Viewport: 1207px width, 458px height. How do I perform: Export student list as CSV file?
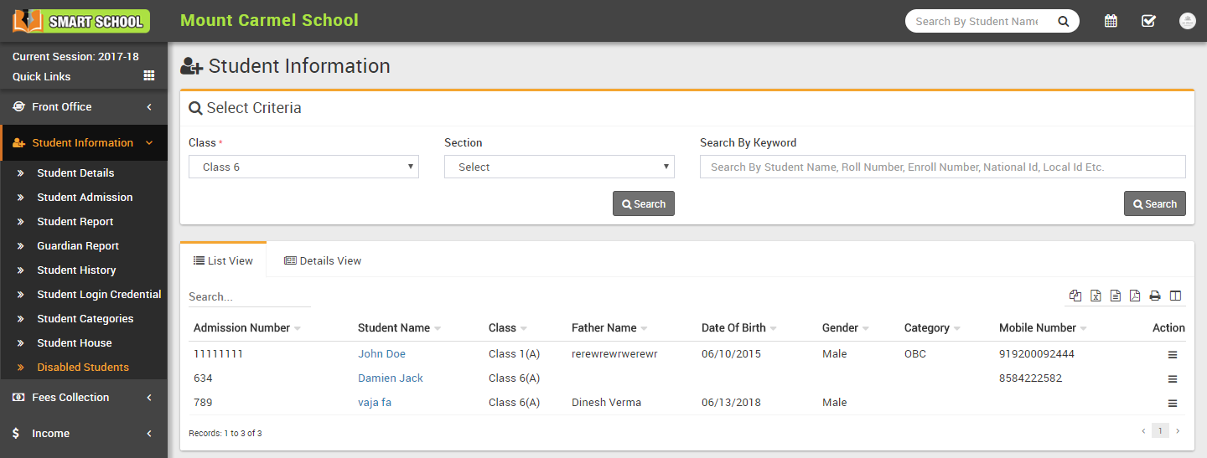1116,296
